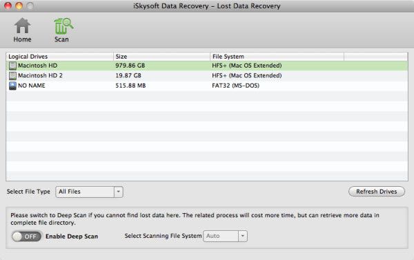Sort by the File System column header
Viewport: 414px width, 260px height.
[x=277, y=57]
